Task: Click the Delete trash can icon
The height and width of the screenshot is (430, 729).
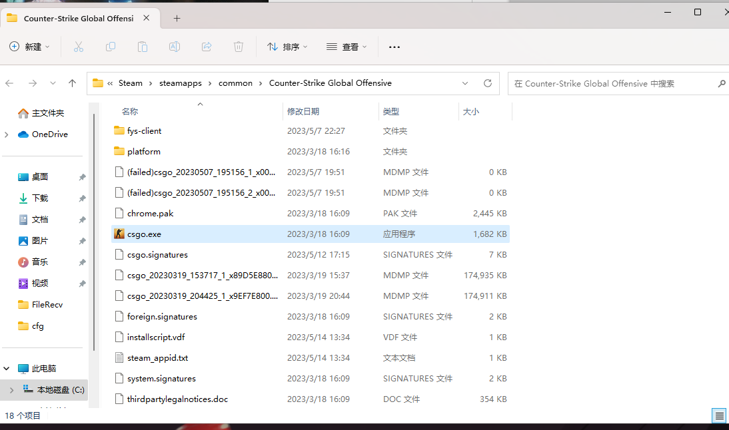Action: coord(239,47)
